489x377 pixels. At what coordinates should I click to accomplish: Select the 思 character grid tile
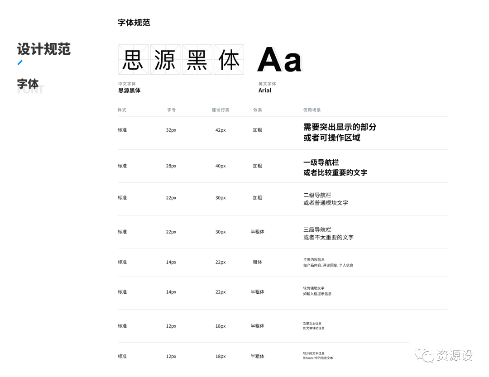tap(133, 60)
